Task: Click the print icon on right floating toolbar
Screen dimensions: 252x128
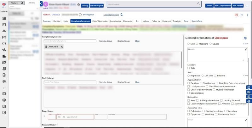Action: [x=249, y=101]
